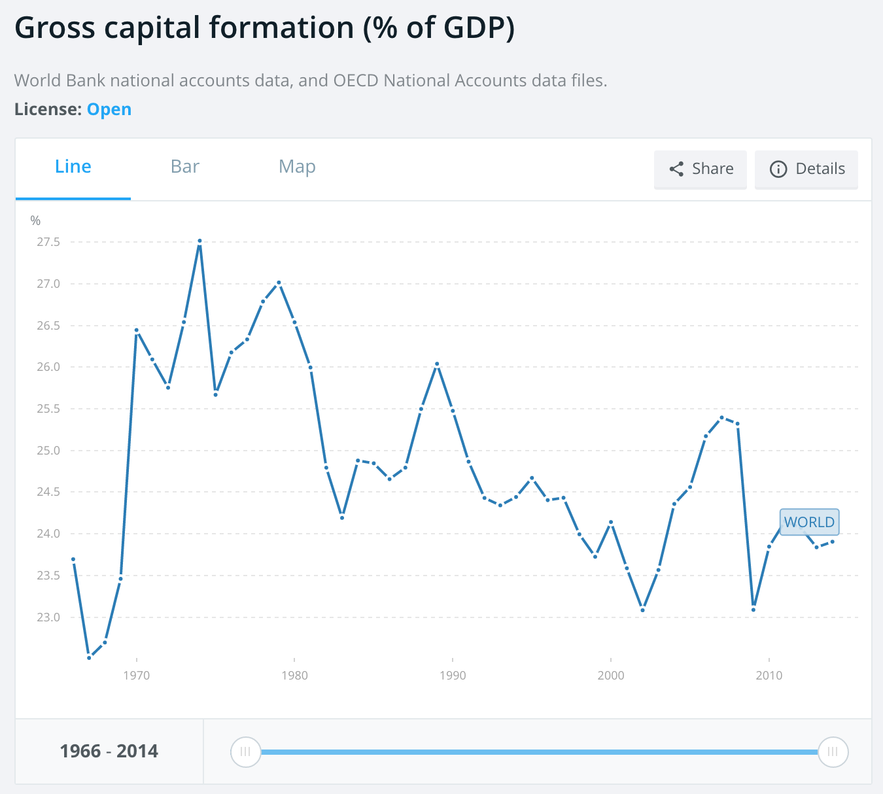Viewport: 883px width, 794px height.
Task: Click the 27.5 peak data point
Action: click(x=199, y=241)
